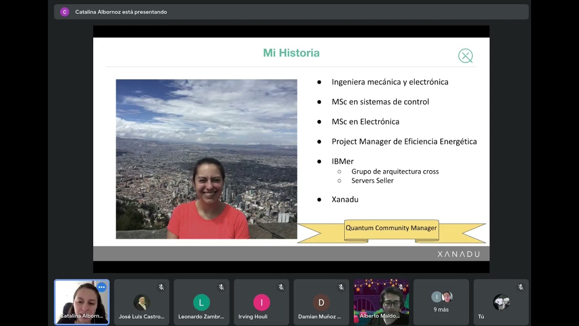Click the Mi Historia slide title
This screenshot has width=579, height=326.
[291, 53]
